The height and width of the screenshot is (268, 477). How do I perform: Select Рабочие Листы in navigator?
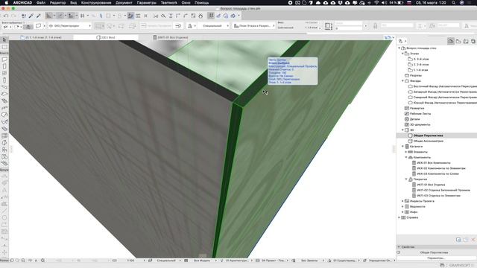coord(420,114)
